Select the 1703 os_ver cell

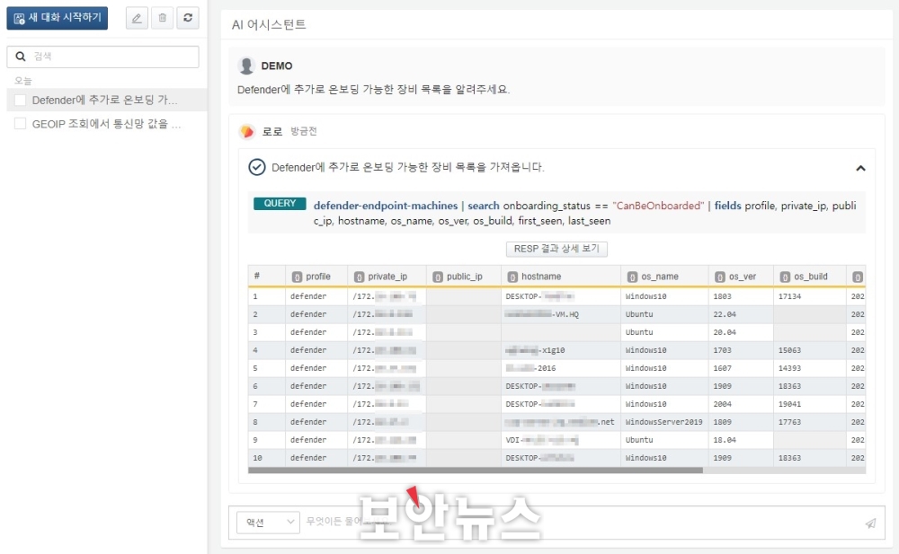[741, 350]
